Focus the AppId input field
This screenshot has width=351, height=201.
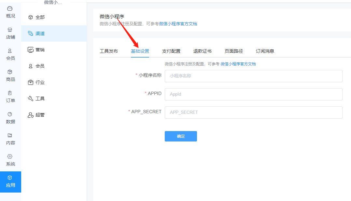tap(254, 94)
